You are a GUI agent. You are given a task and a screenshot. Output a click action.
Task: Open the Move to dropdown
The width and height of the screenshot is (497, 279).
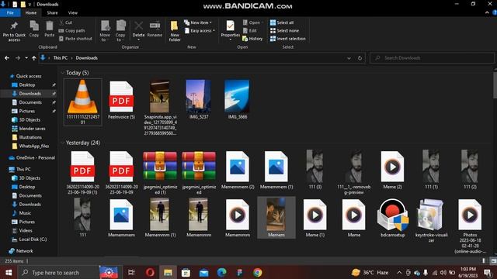point(105,31)
